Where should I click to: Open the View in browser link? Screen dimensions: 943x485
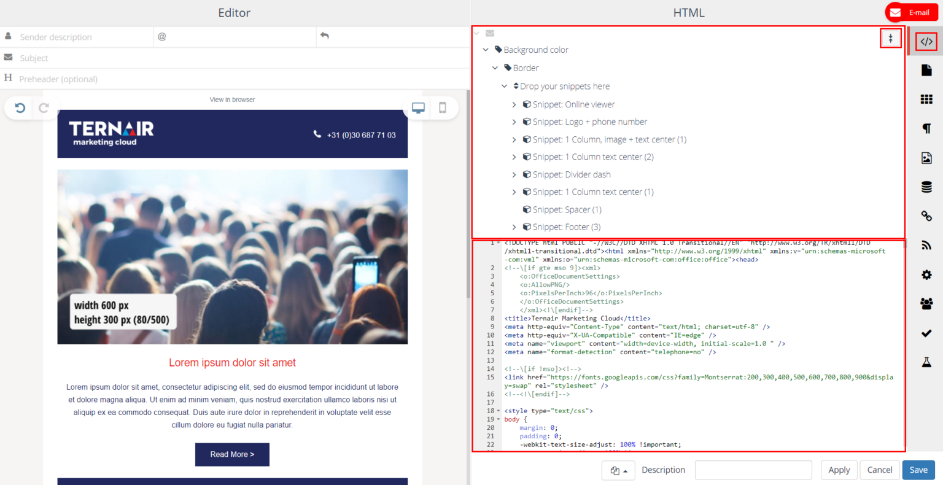232,99
